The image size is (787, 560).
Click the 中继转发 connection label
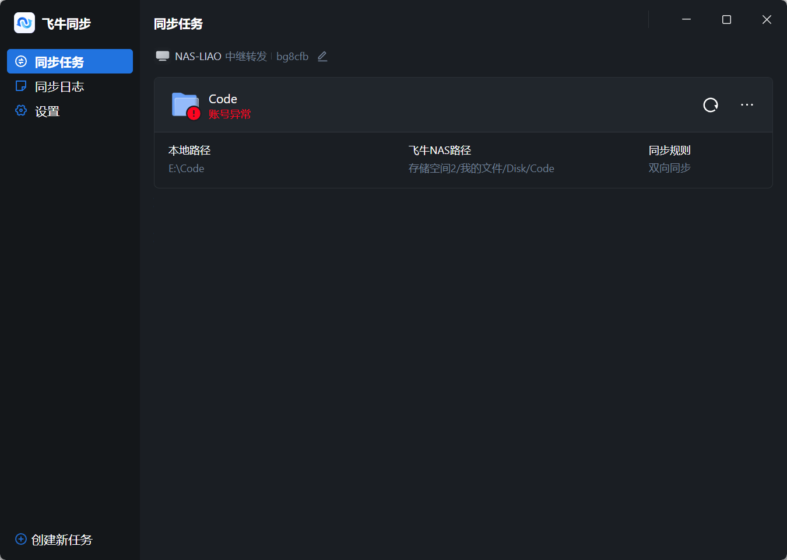246,56
